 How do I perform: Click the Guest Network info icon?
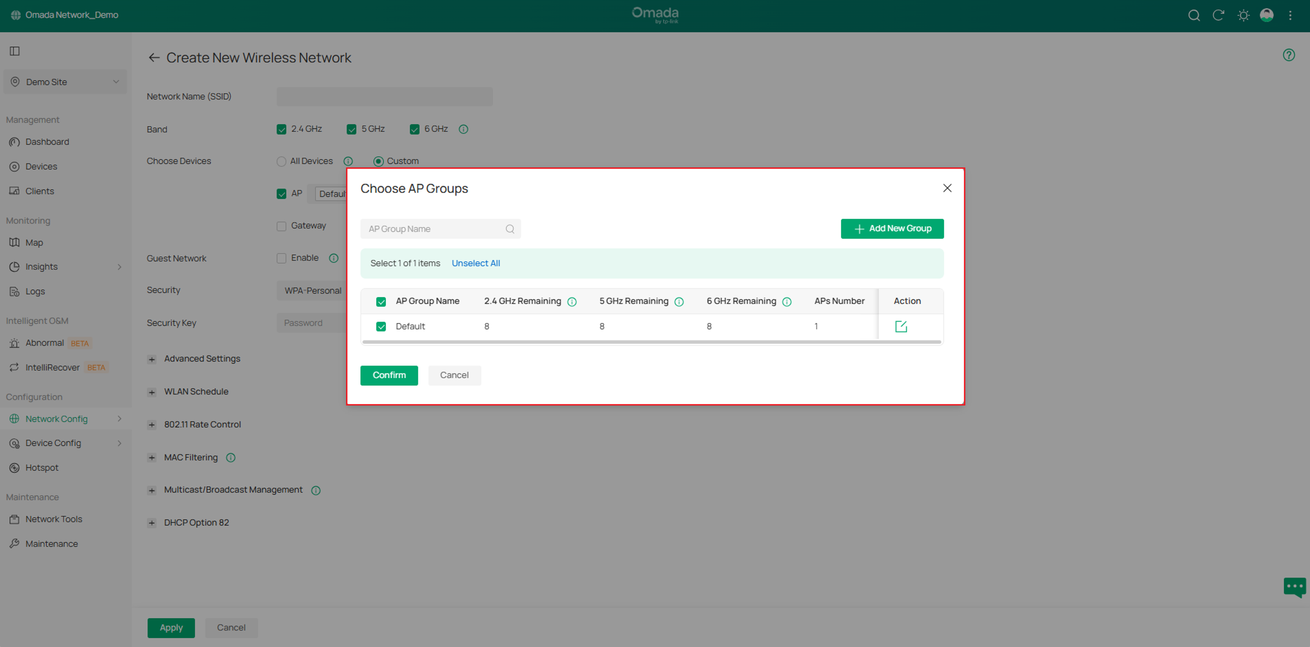(x=334, y=258)
